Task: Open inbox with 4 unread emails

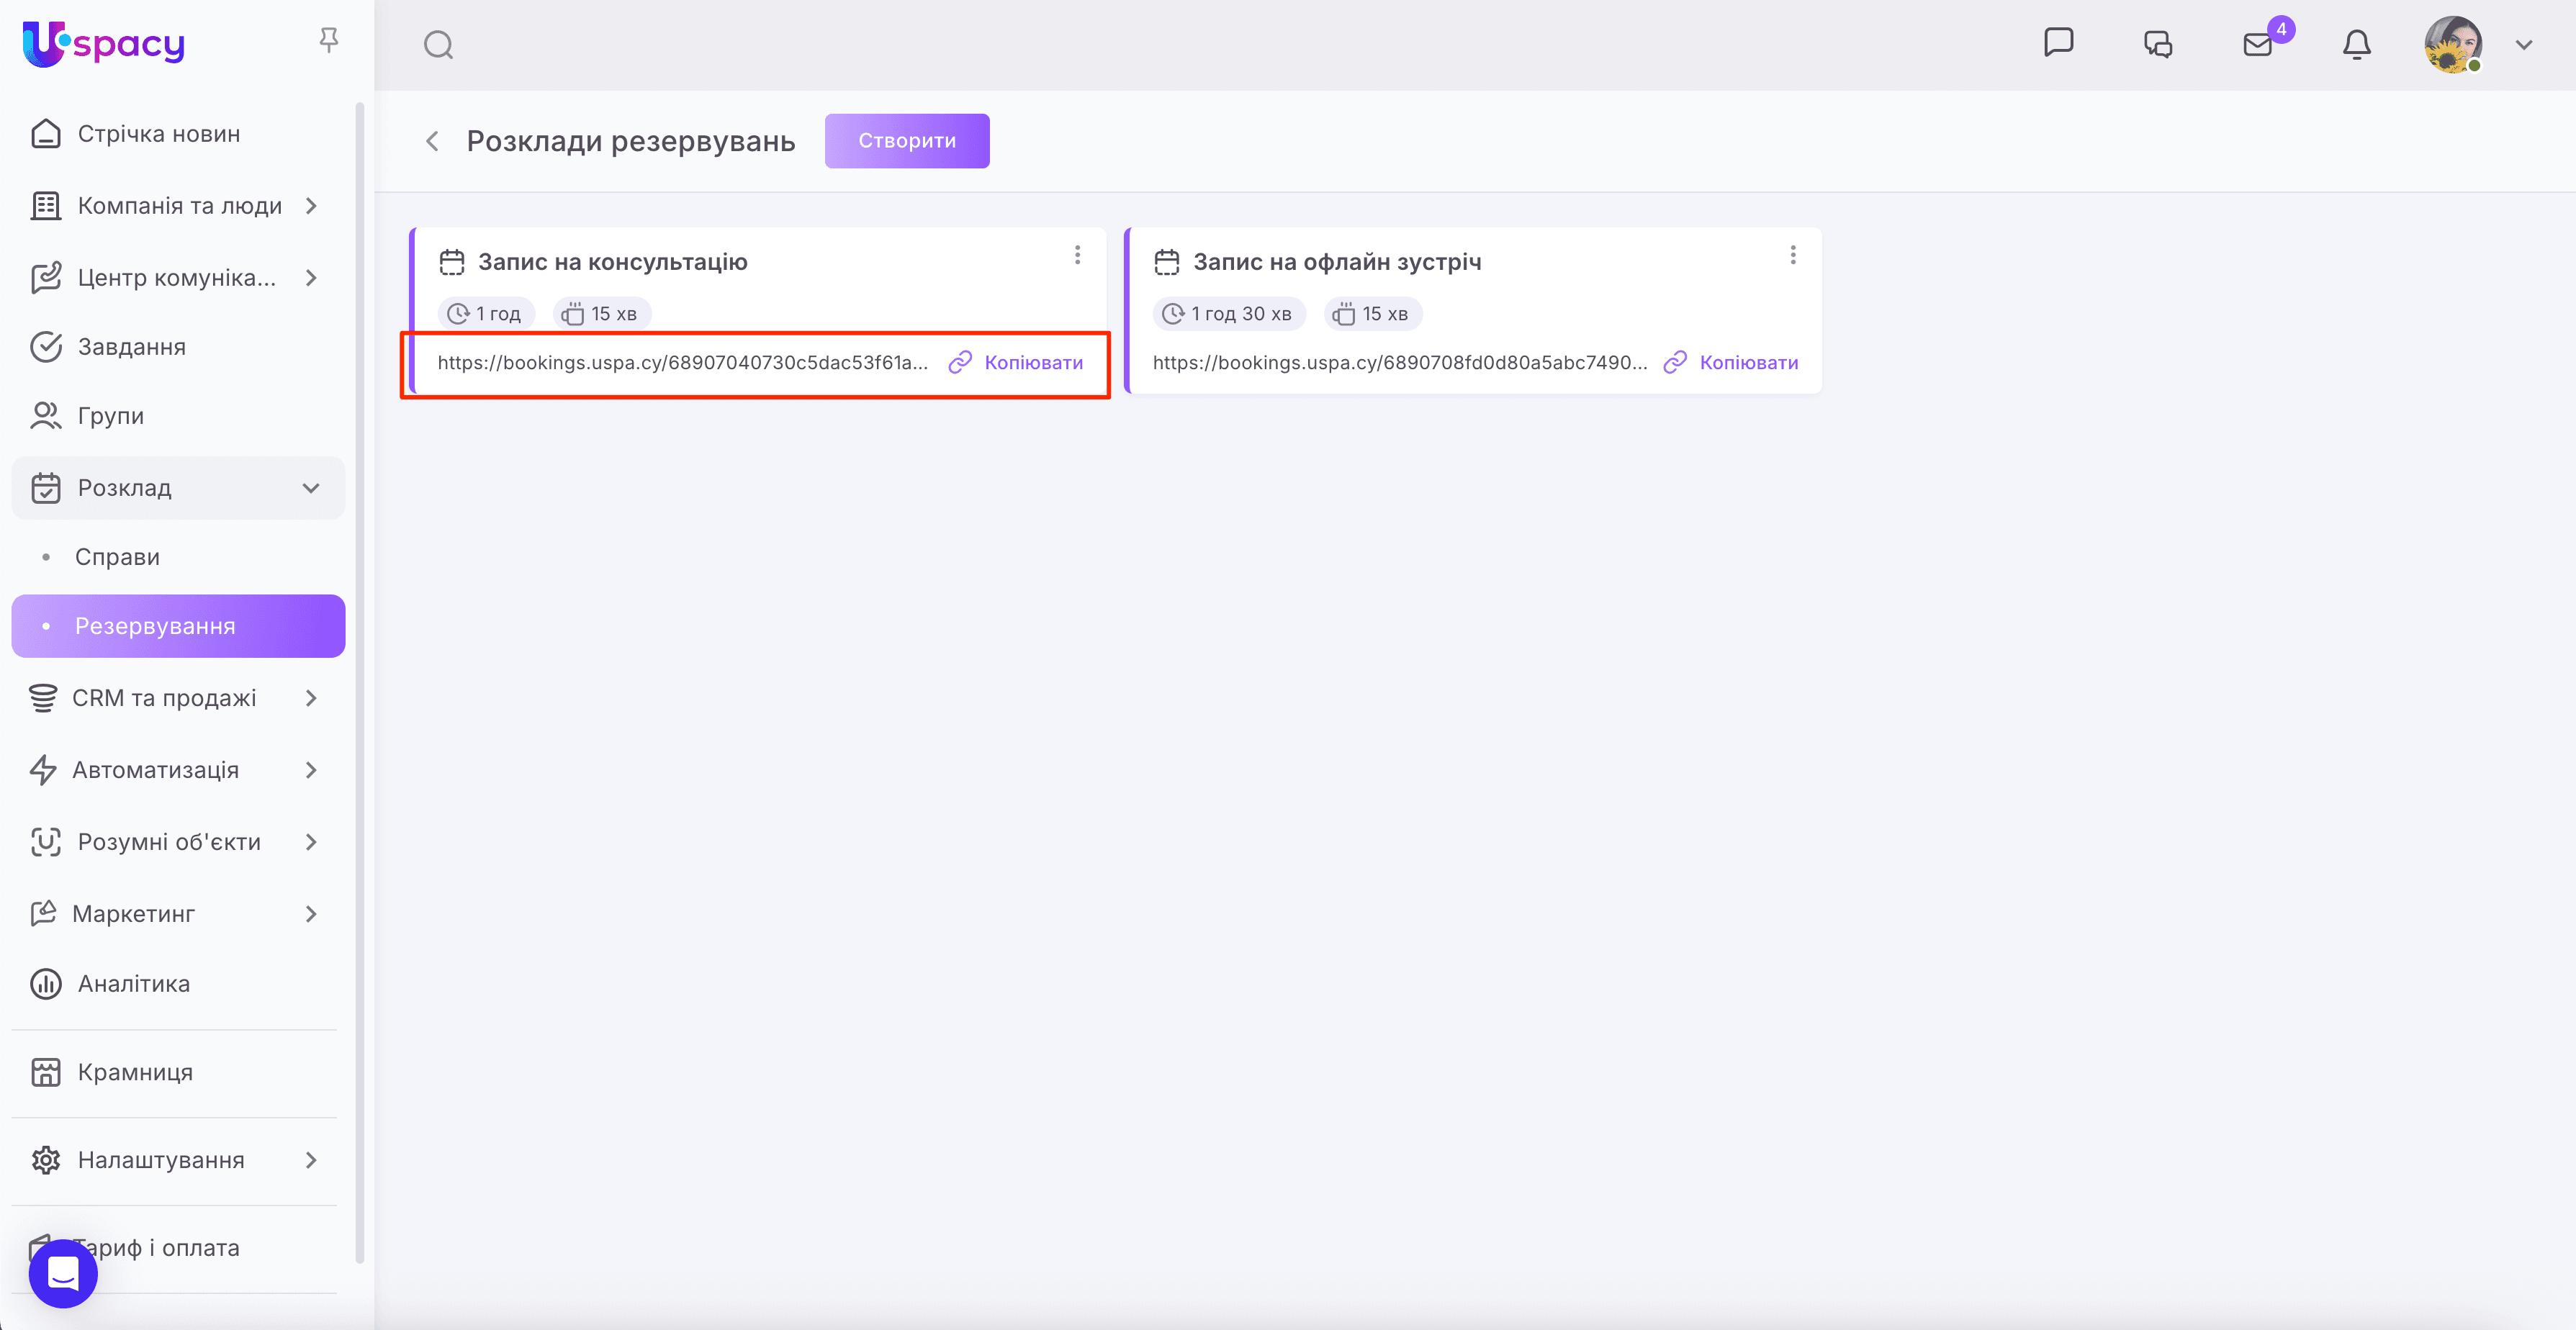Action: click(x=2257, y=46)
